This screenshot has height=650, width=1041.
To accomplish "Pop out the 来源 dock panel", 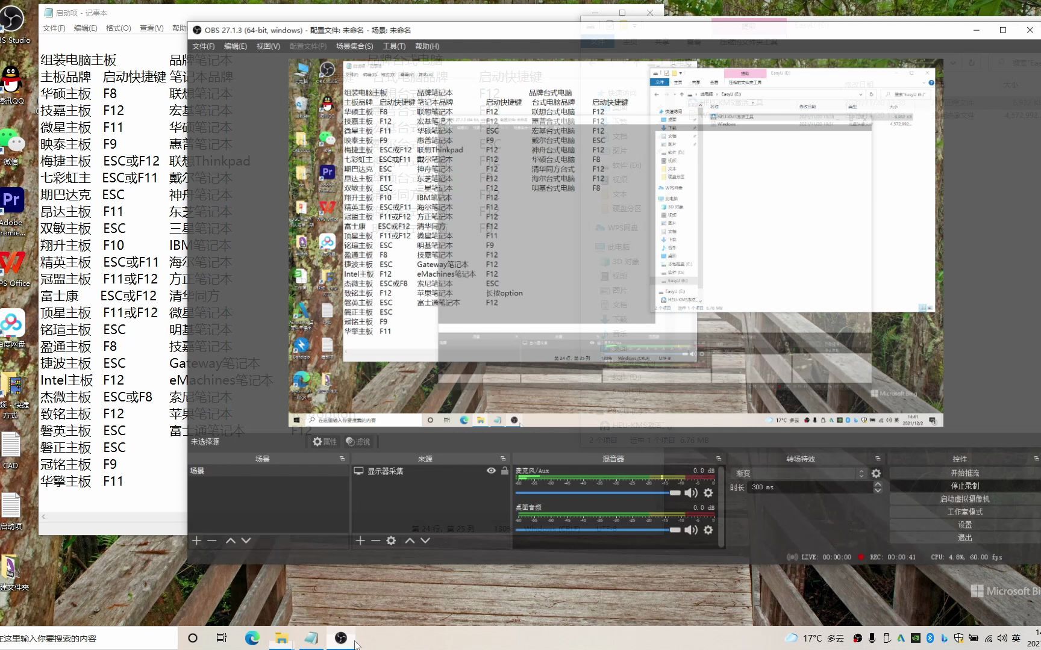I will 503,459.
